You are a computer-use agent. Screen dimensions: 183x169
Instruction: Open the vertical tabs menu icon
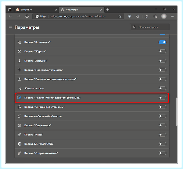(x=10, y=9)
